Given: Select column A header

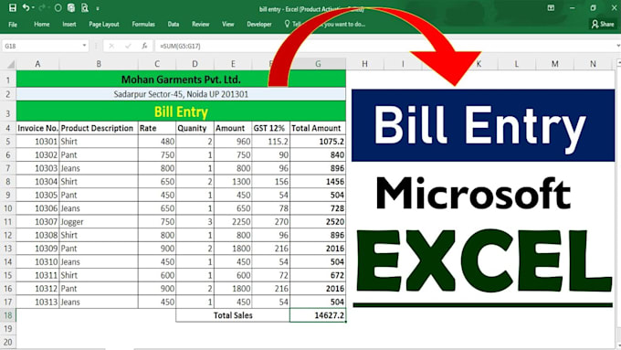Looking at the screenshot, I should coord(37,64).
